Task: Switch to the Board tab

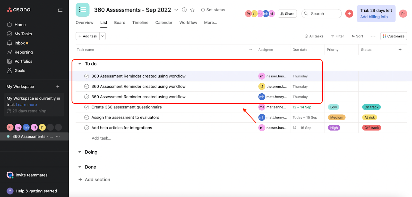Action: tap(120, 23)
